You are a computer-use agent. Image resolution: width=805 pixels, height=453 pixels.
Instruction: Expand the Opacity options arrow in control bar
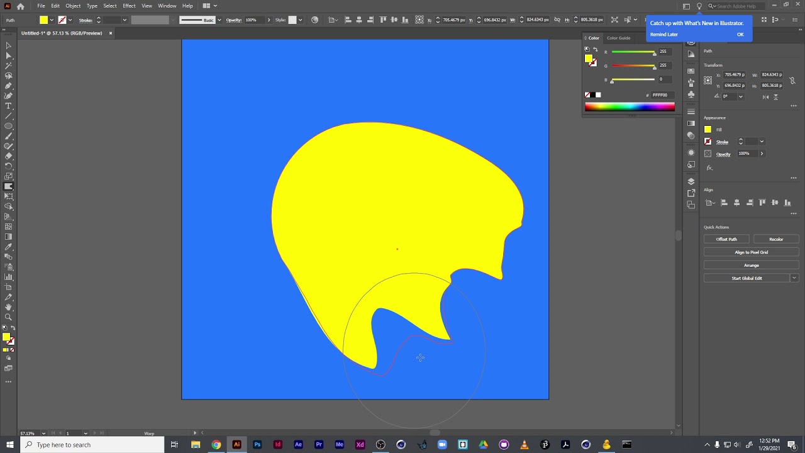[269, 20]
